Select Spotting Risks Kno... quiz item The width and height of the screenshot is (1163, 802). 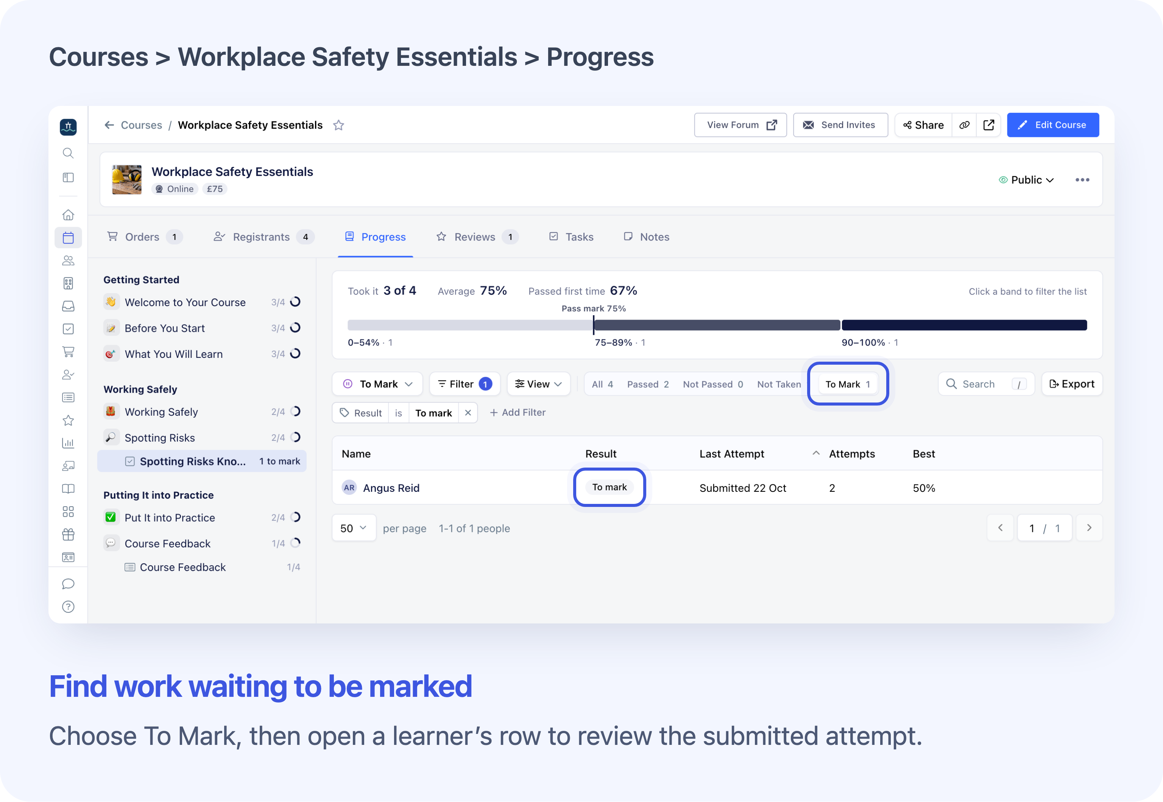pyautogui.click(x=202, y=461)
